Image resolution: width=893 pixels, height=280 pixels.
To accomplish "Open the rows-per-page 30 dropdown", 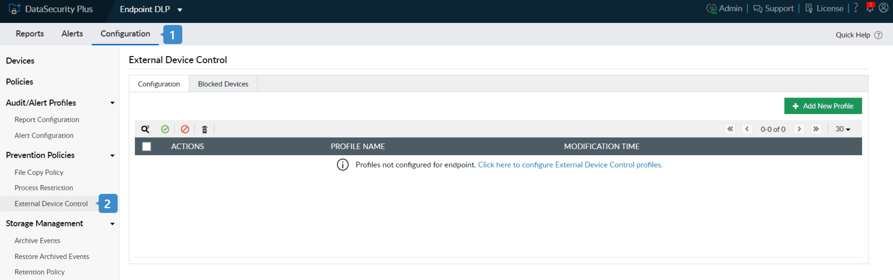I will tap(843, 129).
